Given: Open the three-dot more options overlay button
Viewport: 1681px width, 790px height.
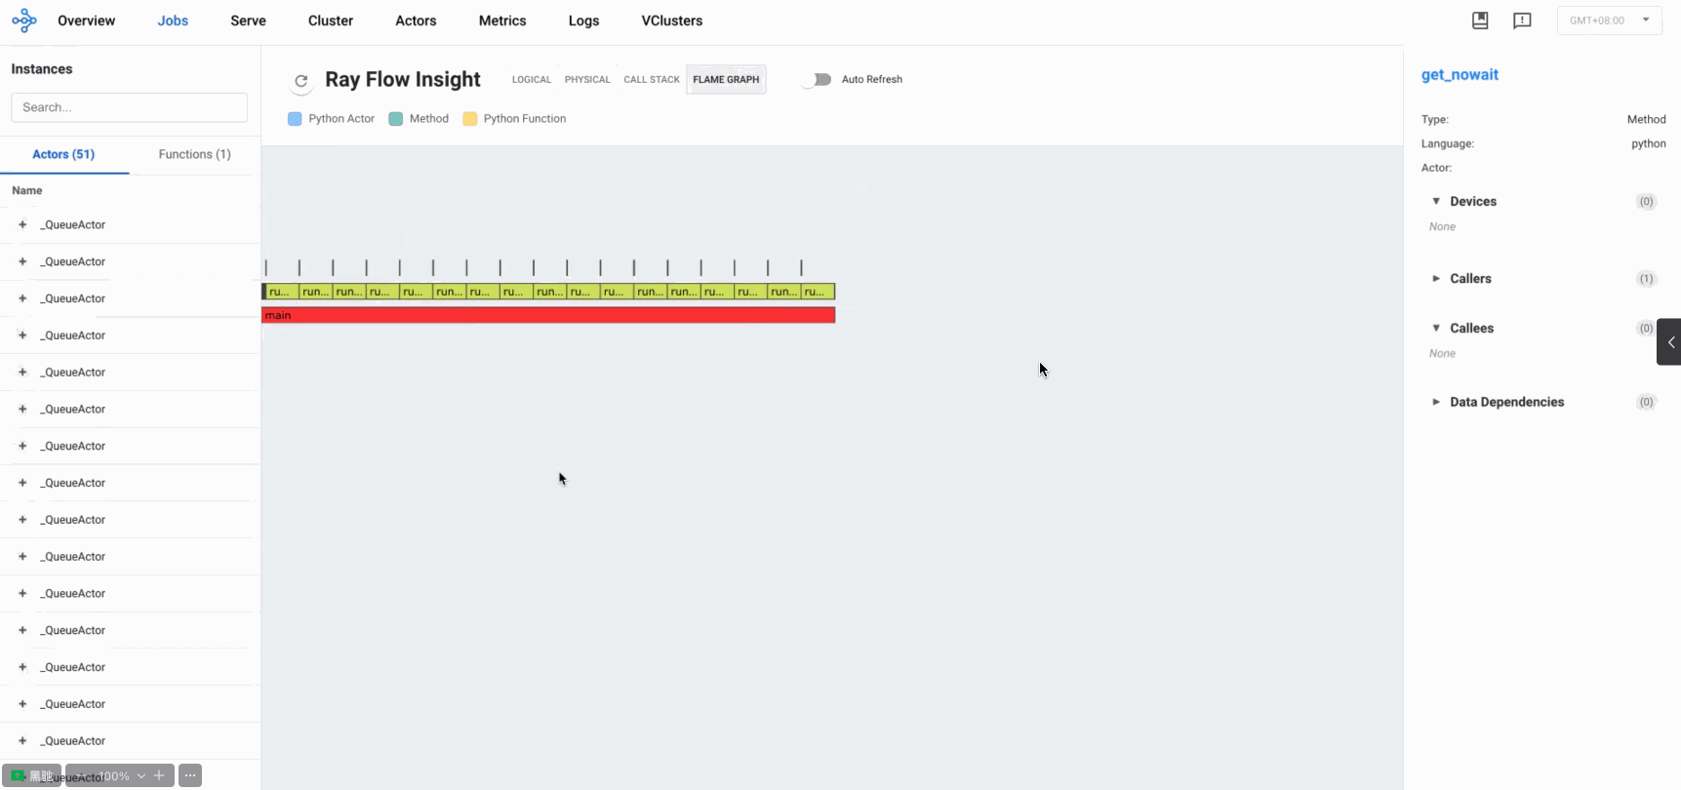Looking at the screenshot, I should (190, 775).
